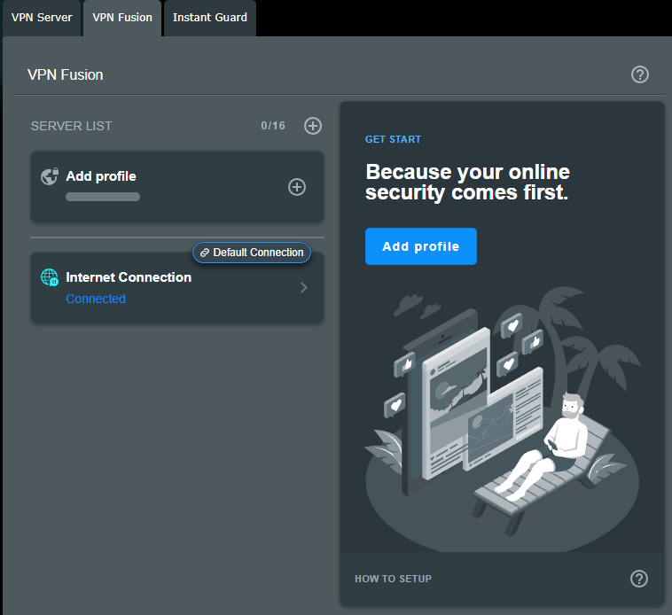Click the Default Connection badge
This screenshot has width=672, height=615.
click(252, 253)
